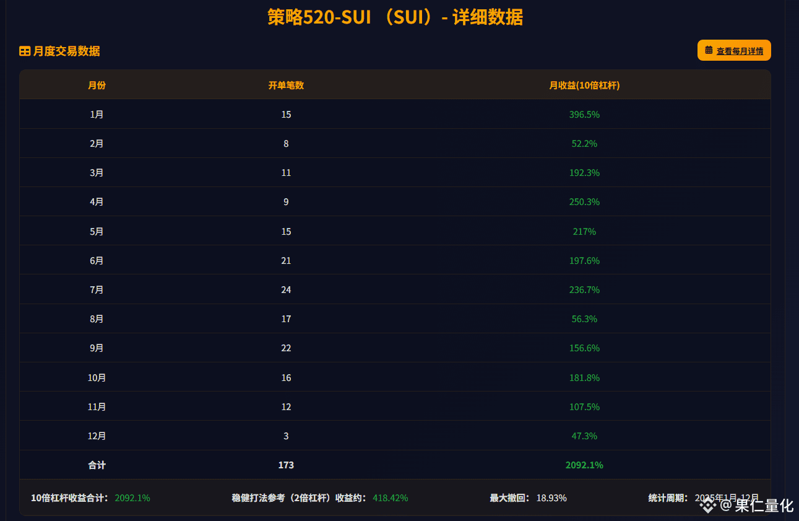Open the 查看每月详情 link text

(x=740, y=51)
